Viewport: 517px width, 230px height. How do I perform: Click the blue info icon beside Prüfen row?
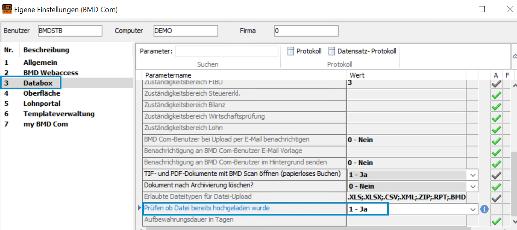tap(484, 209)
